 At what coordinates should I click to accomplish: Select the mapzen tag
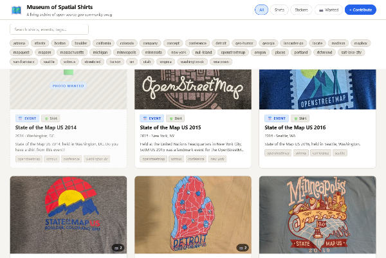44,53
